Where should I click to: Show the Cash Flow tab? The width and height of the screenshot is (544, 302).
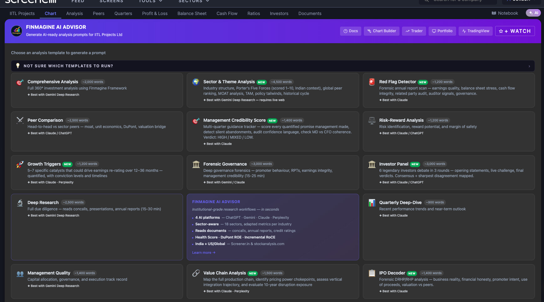(227, 13)
